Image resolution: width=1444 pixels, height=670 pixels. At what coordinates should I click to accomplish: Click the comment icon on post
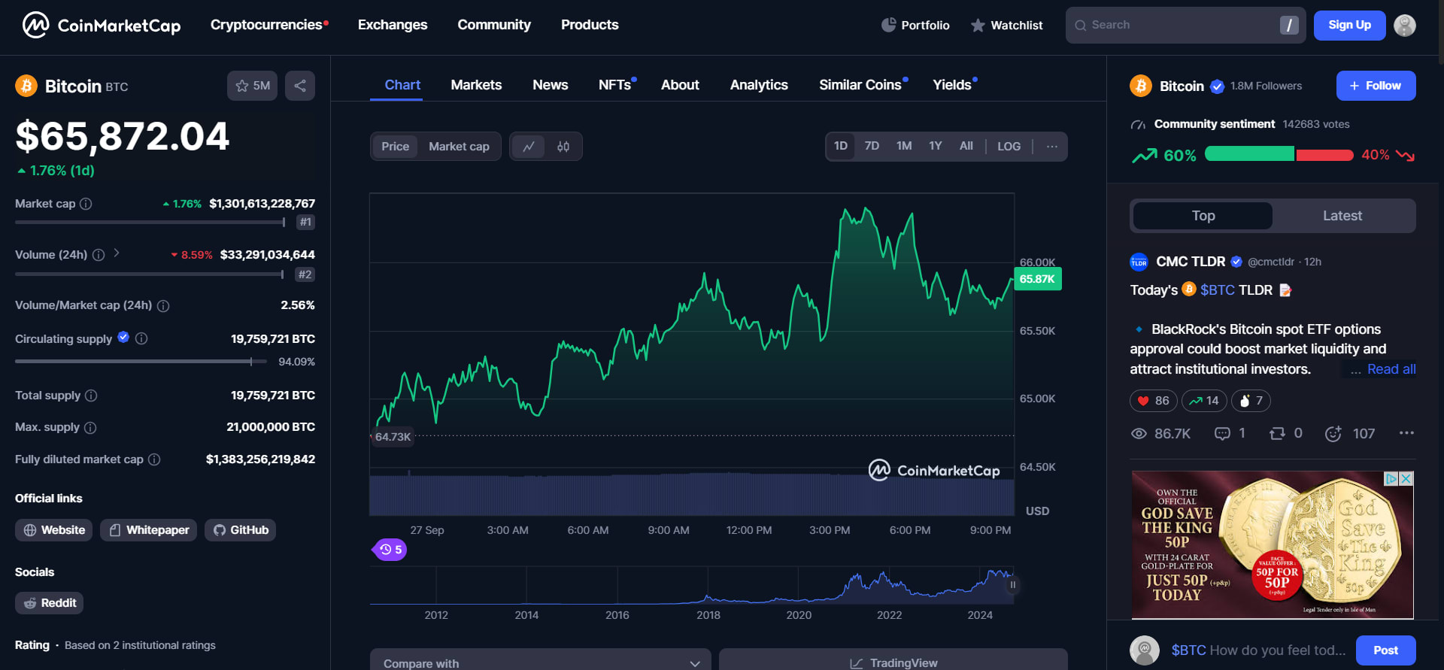(x=1223, y=433)
